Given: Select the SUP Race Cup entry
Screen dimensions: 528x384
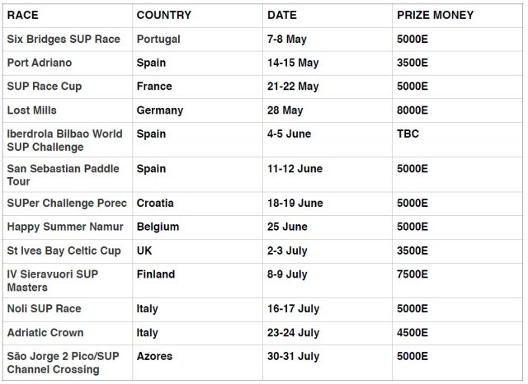Looking at the screenshot, I should click(x=45, y=86).
